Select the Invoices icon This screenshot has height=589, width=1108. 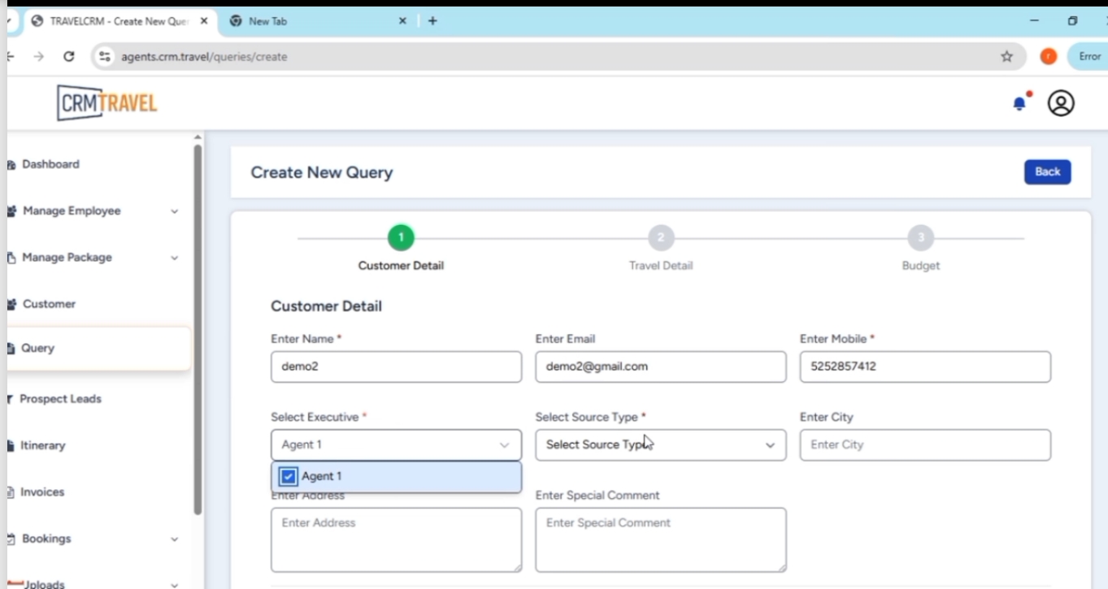pos(11,492)
